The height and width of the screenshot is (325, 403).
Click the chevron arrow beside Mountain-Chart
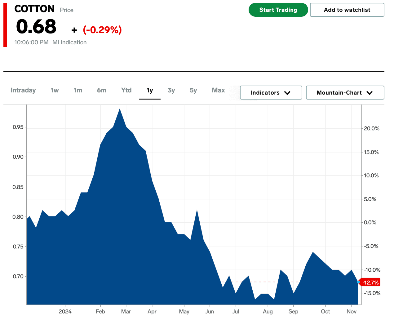pos(370,93)
